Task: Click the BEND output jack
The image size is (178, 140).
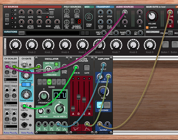Action: [x=48, y=22]
